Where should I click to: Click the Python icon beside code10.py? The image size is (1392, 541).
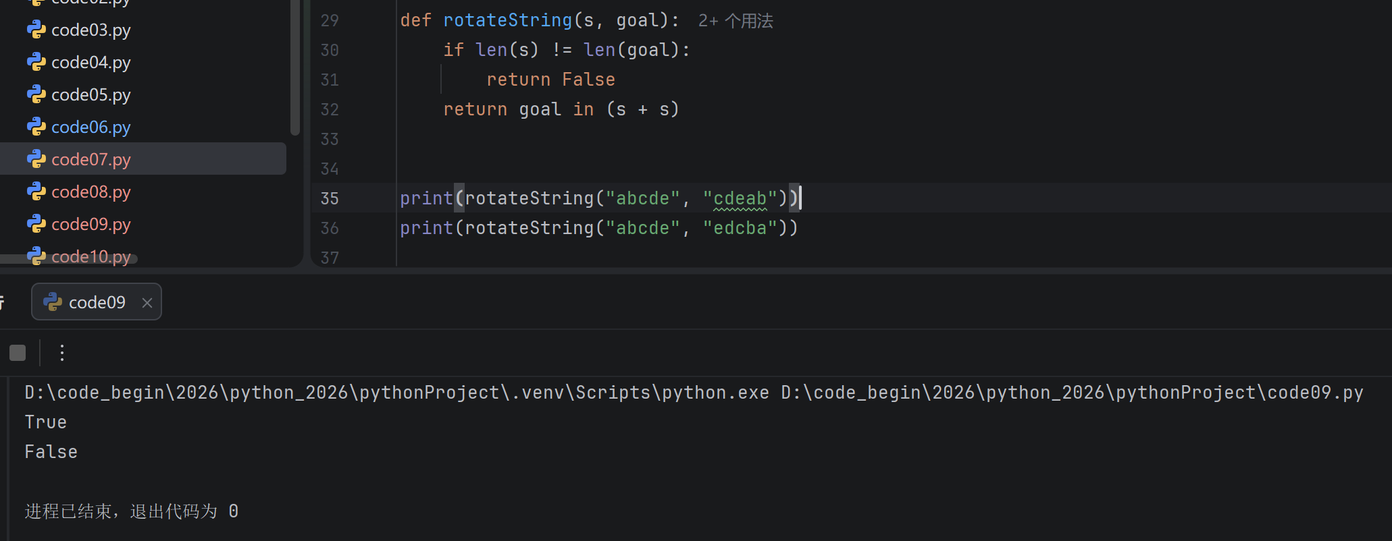(x=36, y=256)
